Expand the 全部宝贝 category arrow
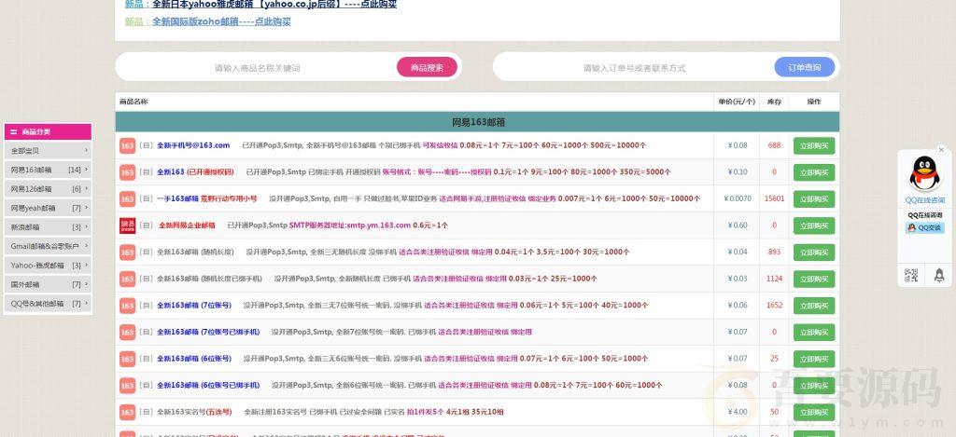Image resolution: width=956 pixels, height=437 pixels. [x=86, y=150]
